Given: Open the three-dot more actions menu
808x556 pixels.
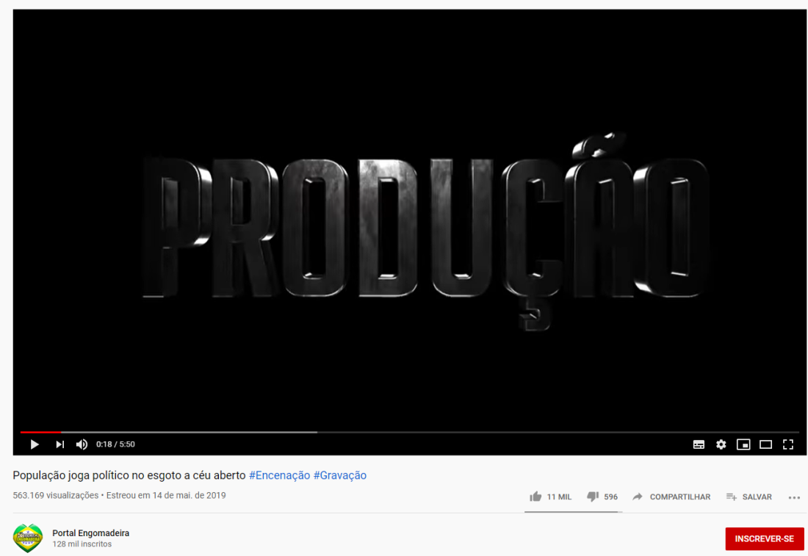Looking at the screenshot, I should point(794,497).
